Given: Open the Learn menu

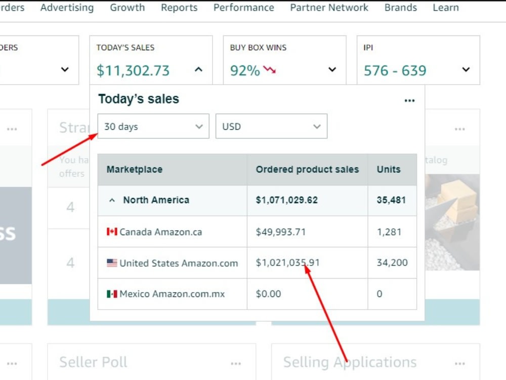Looking at the screenshot, I should click(446, 8).
